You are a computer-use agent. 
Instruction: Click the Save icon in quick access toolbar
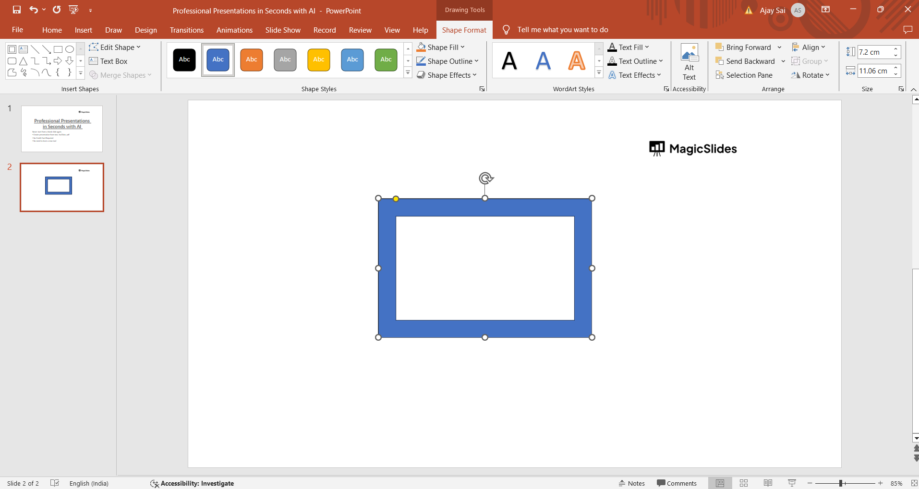(17, 10)
